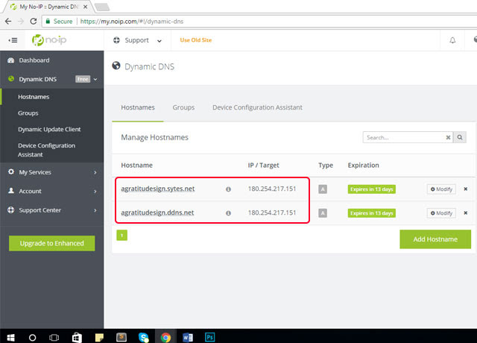
Task: Click Add Hostname button
Action: (x=435, y=239)
